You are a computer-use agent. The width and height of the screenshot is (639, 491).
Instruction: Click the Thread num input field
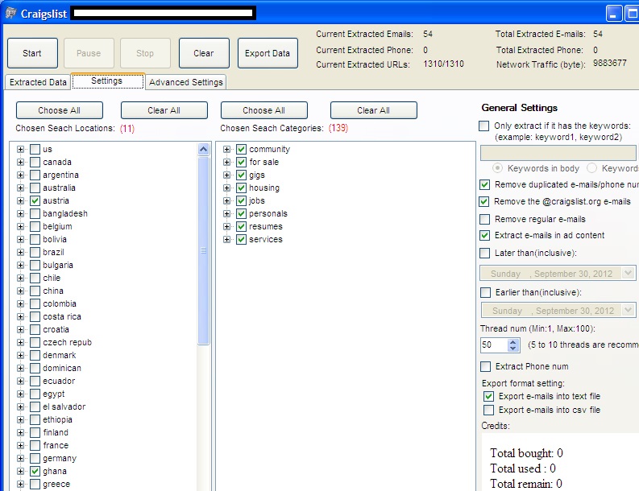click(494, 345)
